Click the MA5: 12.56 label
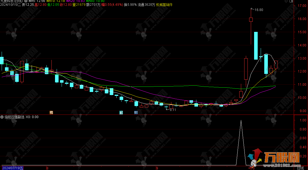Image resolution: width=308 pixels, height=170 pixels. point(37,1)
